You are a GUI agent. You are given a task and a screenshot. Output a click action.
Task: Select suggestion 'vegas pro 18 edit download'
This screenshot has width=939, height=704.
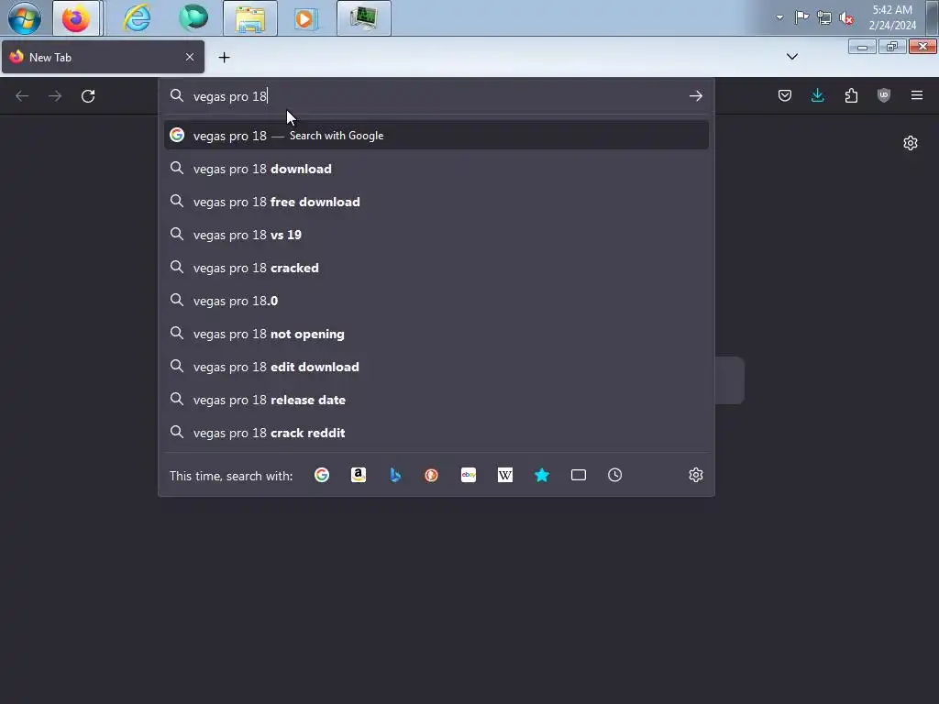(436, 367)
